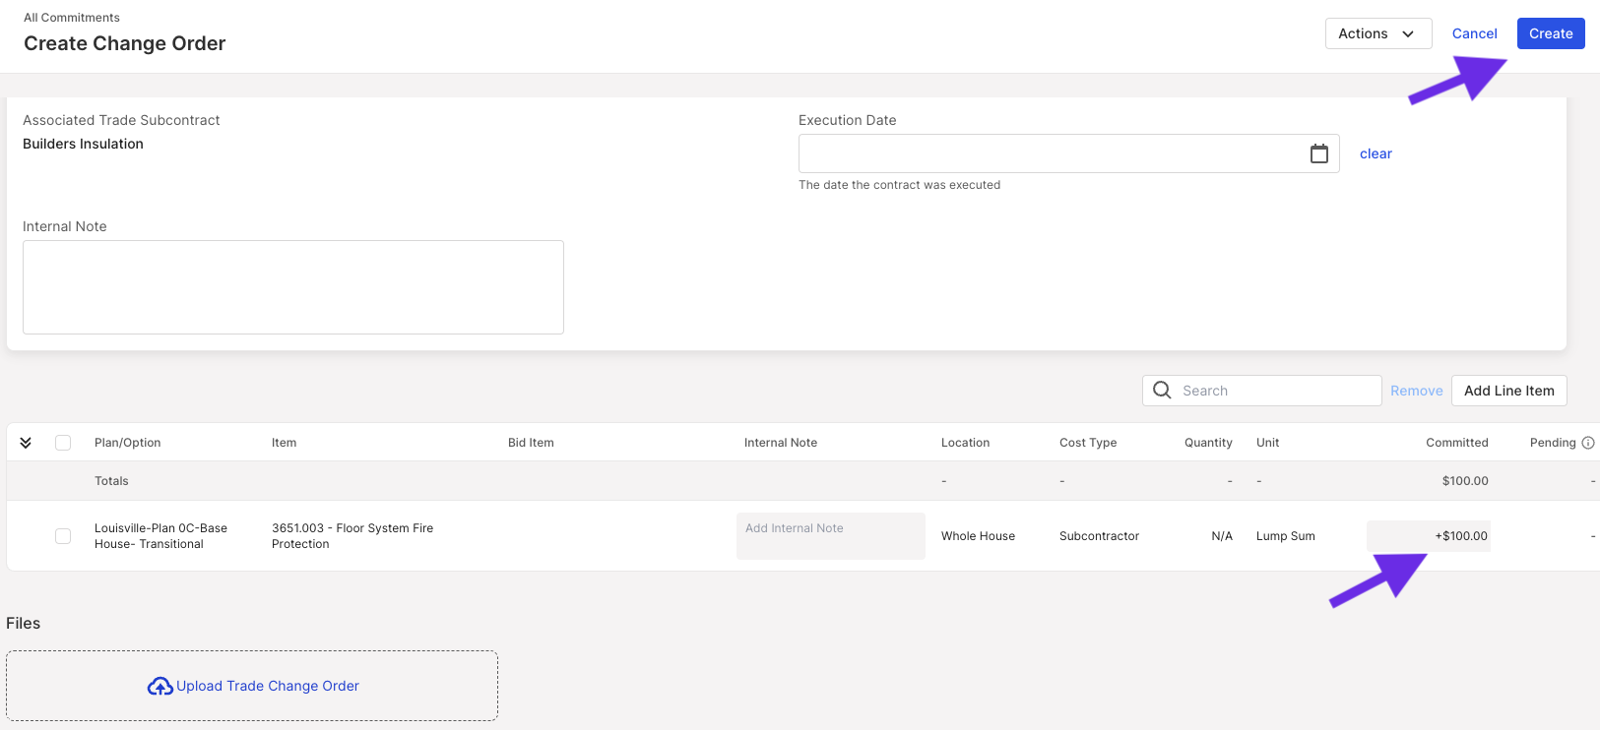This screenshot has height=730, width=1600.
Task: Edit the +$100.00 committed amount
Action: [x=1429, y=536]
